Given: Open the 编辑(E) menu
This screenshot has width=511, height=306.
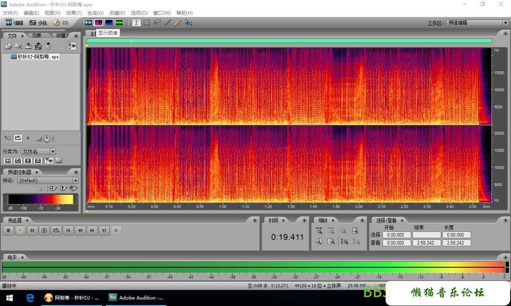Looking at the screenshot, I should (x=31, y=13).
